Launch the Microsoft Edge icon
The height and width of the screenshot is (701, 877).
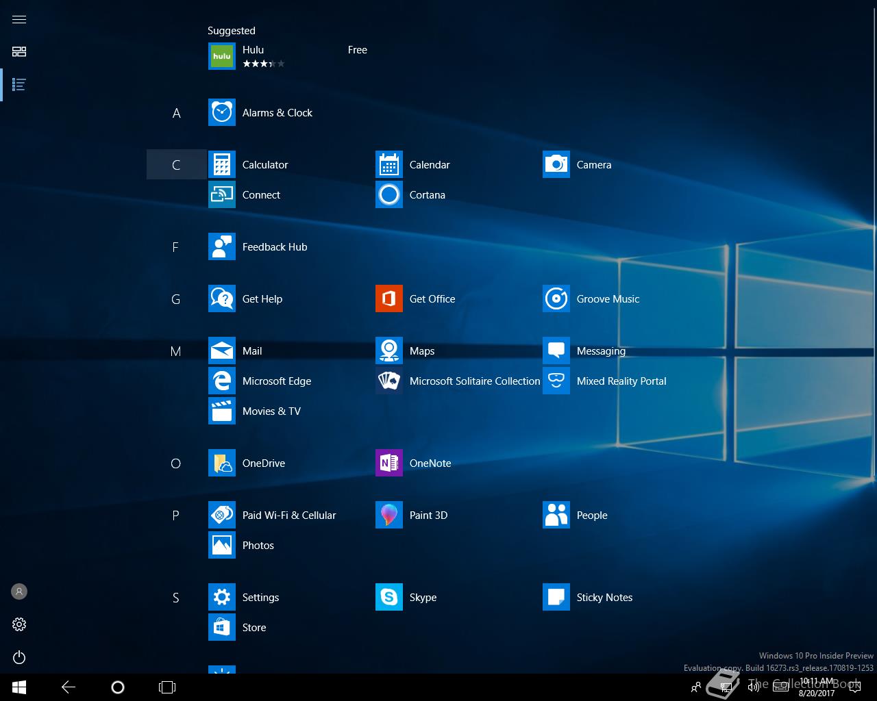[222, 381]
